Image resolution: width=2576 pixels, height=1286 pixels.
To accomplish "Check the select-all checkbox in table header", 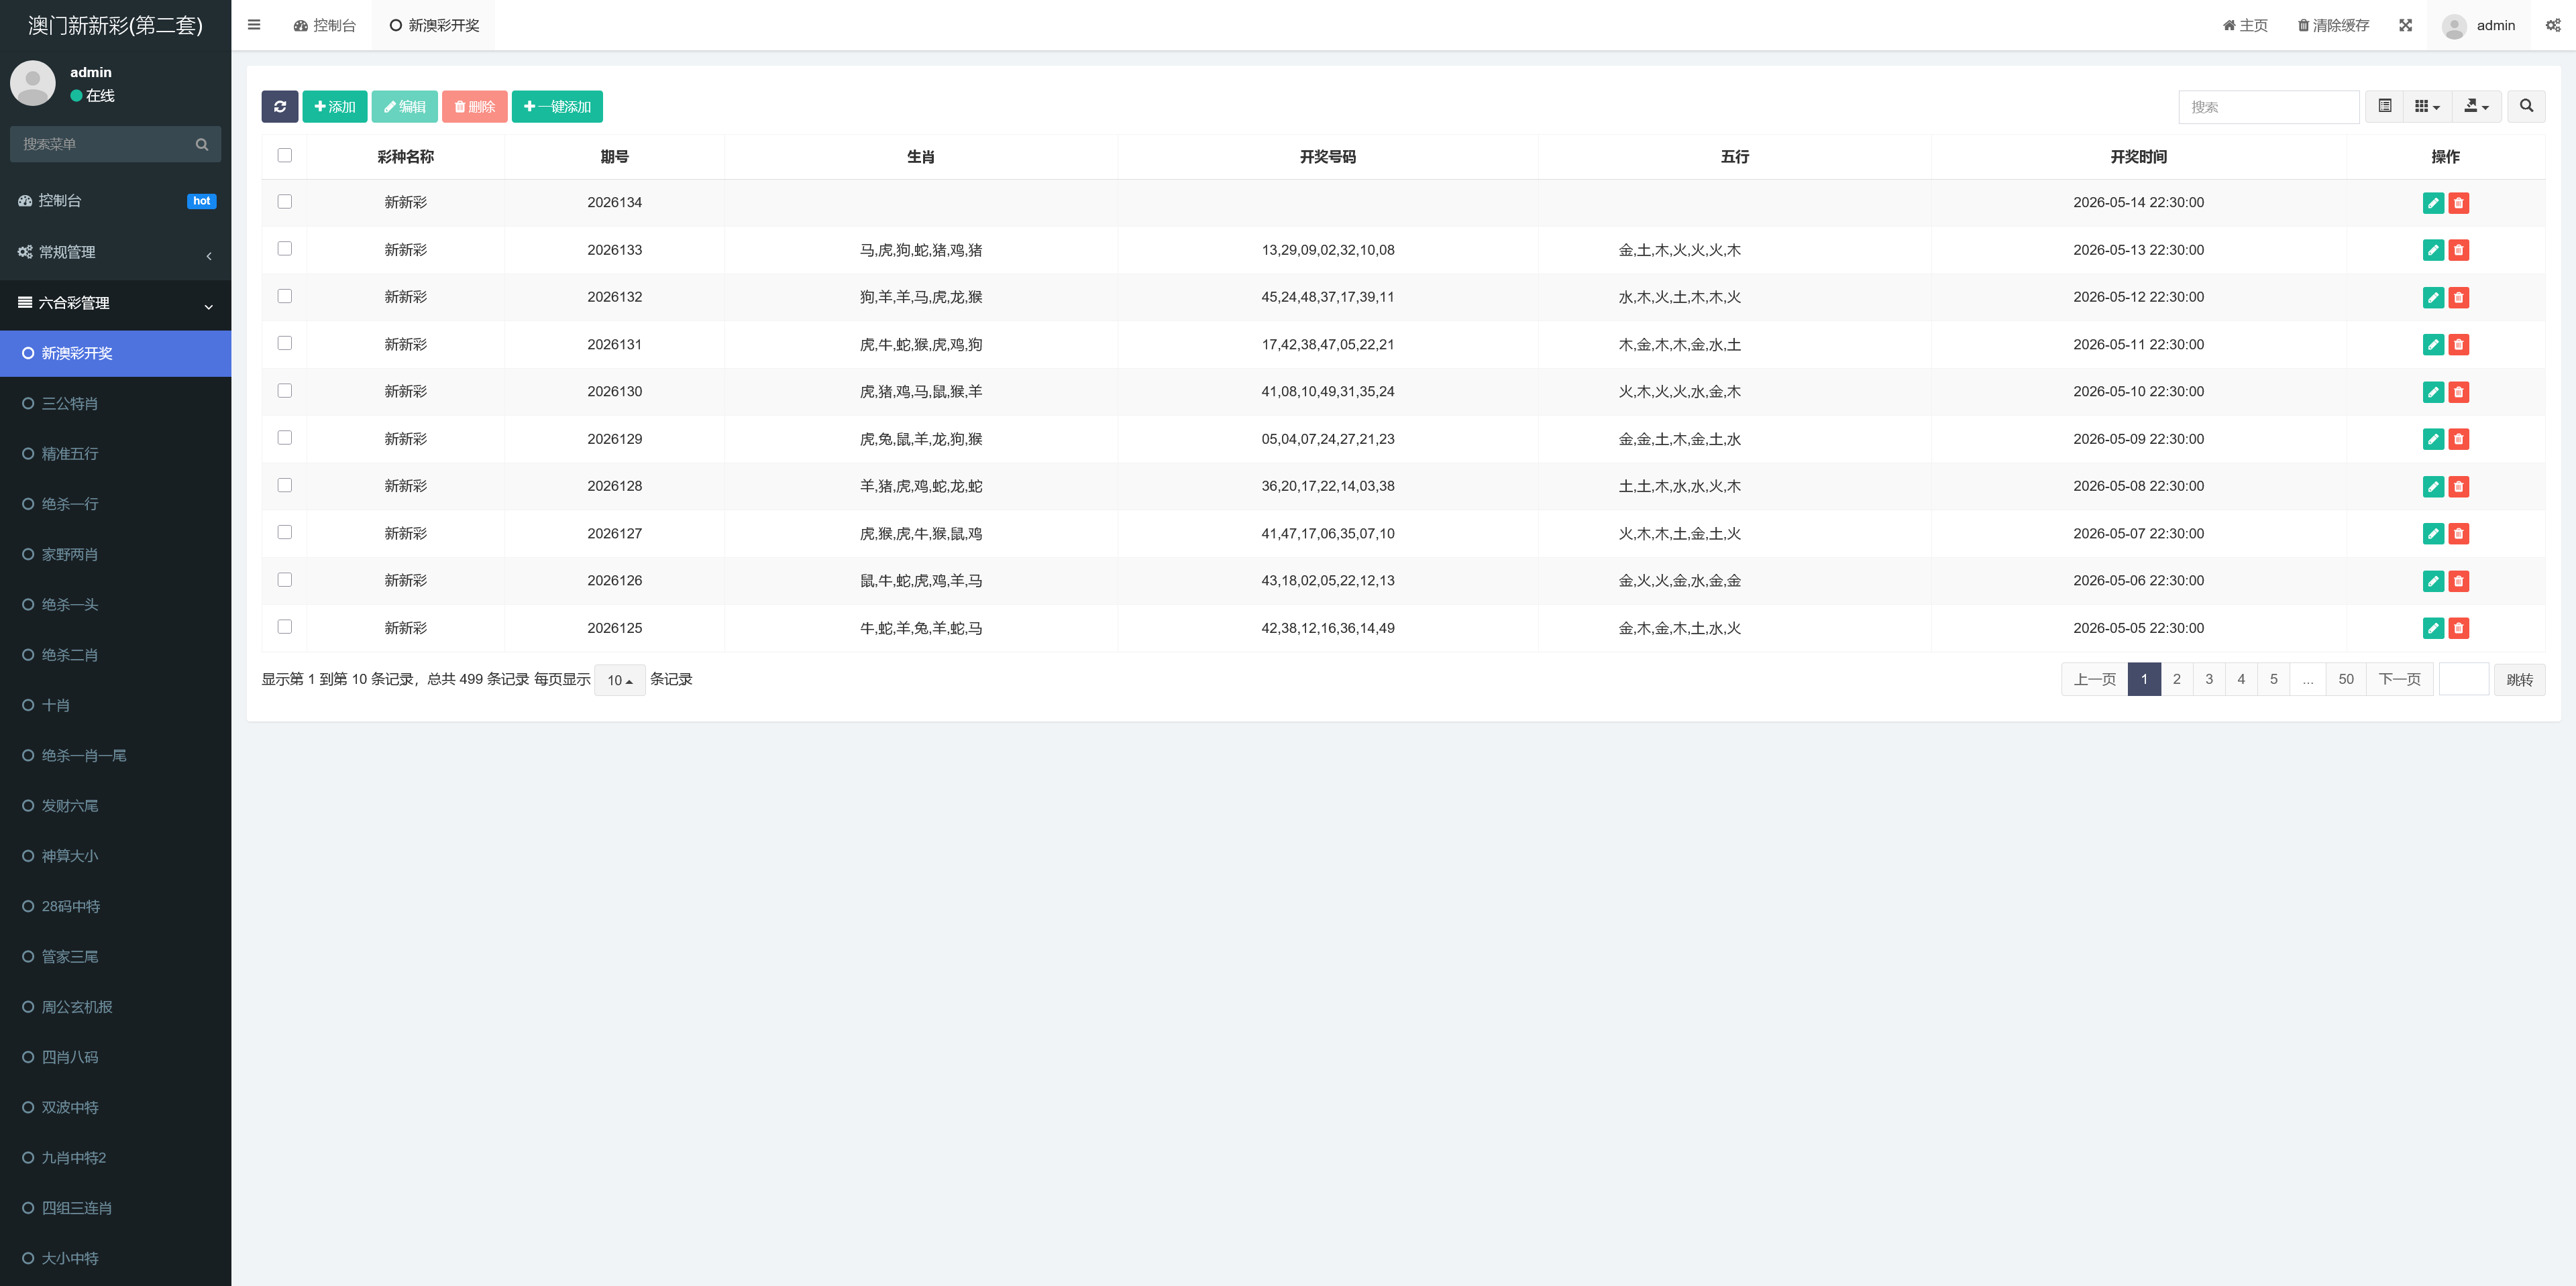I will 285,155.
